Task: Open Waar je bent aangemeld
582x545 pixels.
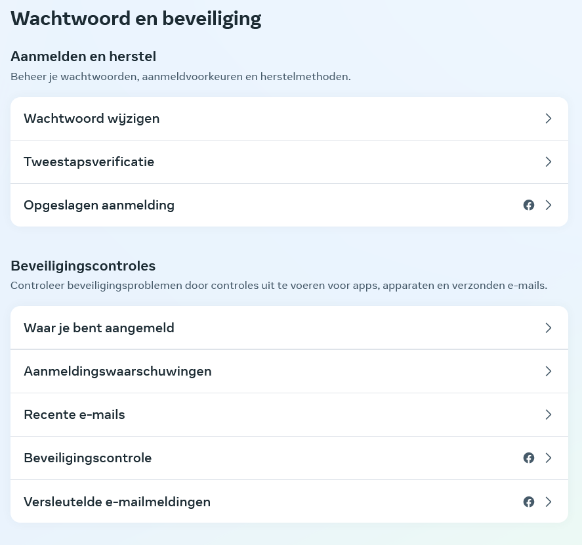Action: point(289,328)
